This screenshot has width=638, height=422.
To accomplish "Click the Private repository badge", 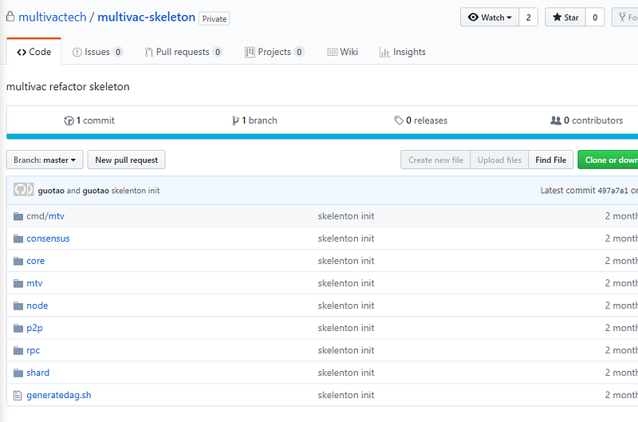I will (x=214, y=18).
